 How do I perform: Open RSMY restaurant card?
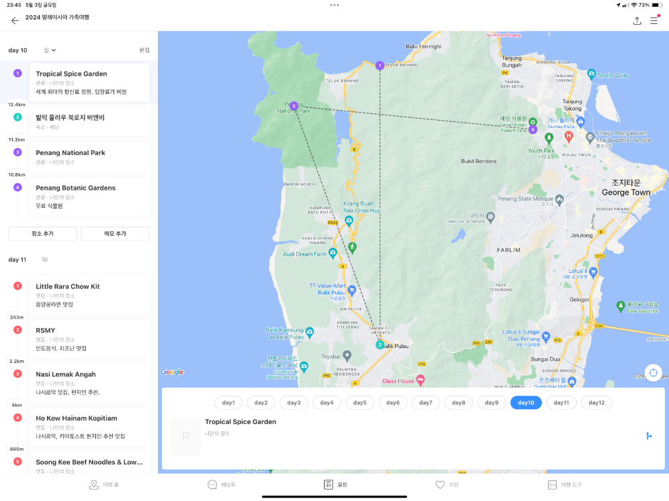point(89,339)
